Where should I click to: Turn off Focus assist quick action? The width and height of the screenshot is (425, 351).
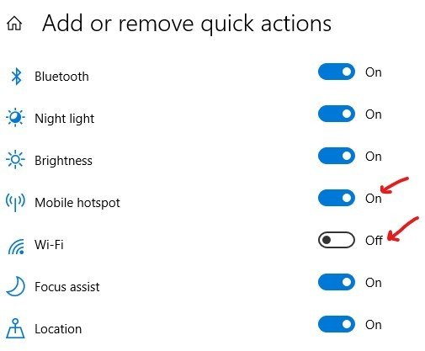[337, 282]
